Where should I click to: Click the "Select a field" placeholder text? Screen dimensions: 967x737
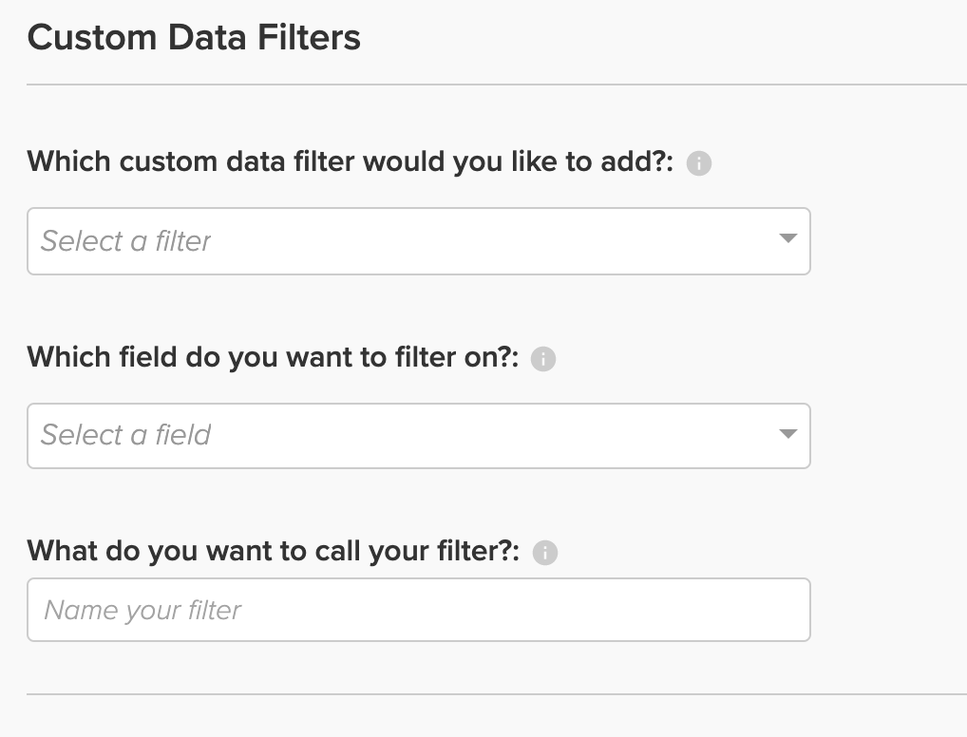click(x=125, y=435)
